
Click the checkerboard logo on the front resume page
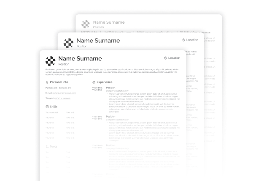pos(51,61)
